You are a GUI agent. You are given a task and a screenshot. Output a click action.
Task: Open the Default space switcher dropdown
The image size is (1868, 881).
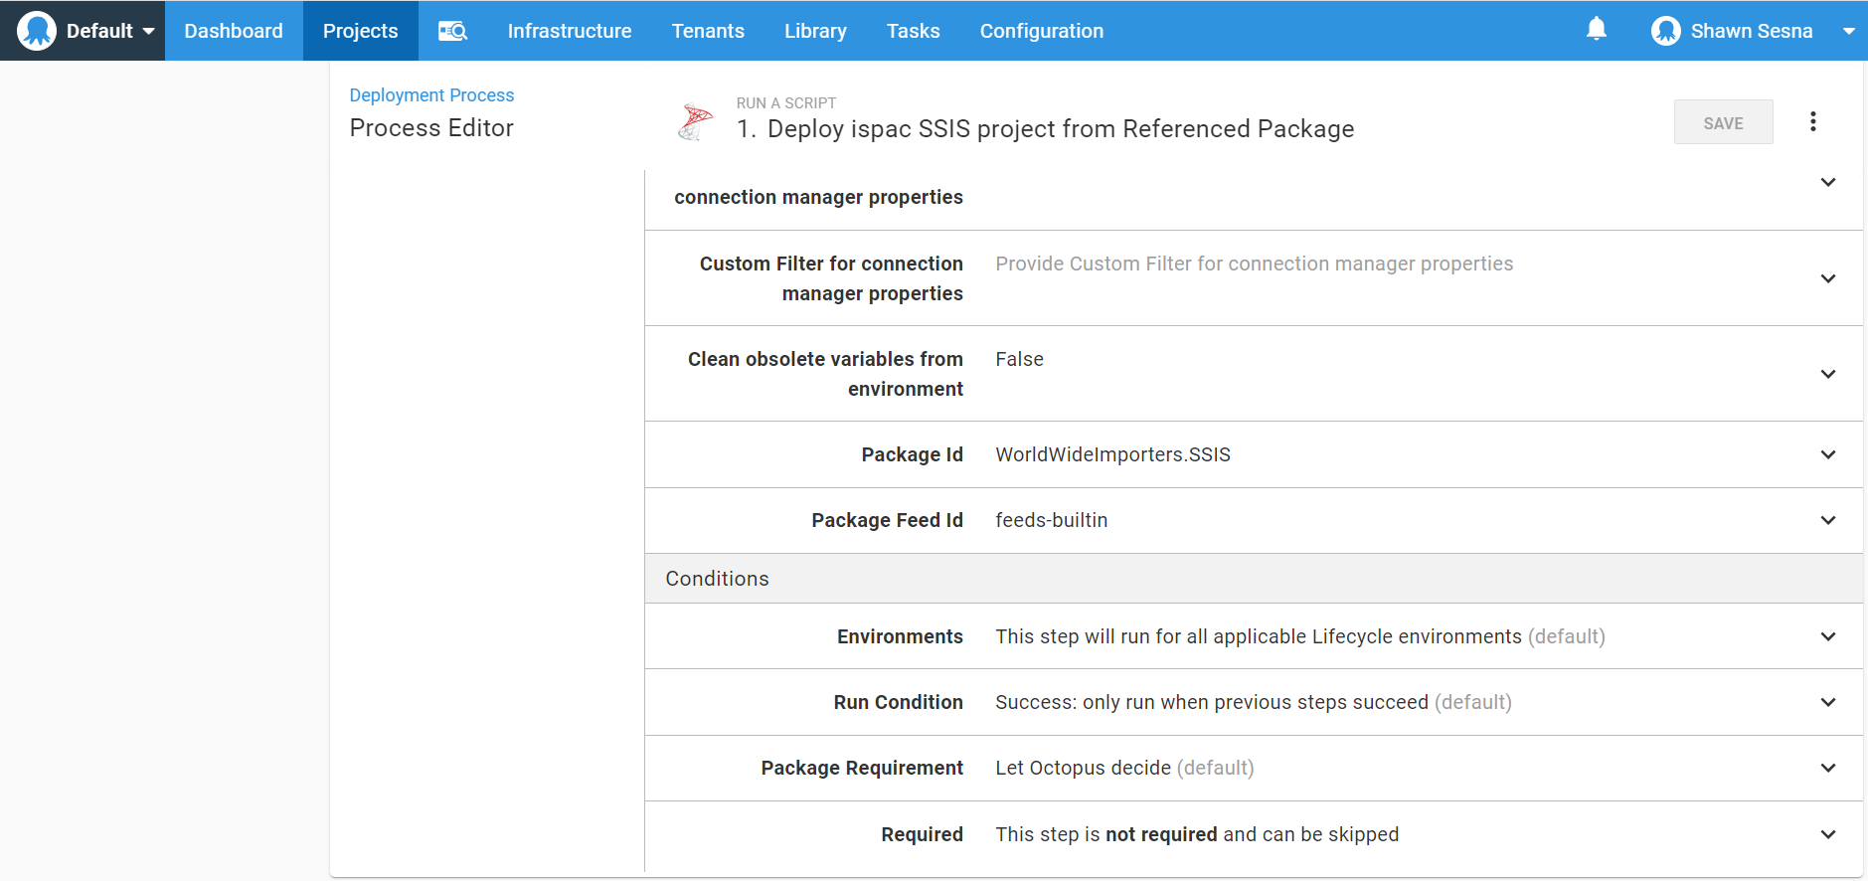(148, 31)
